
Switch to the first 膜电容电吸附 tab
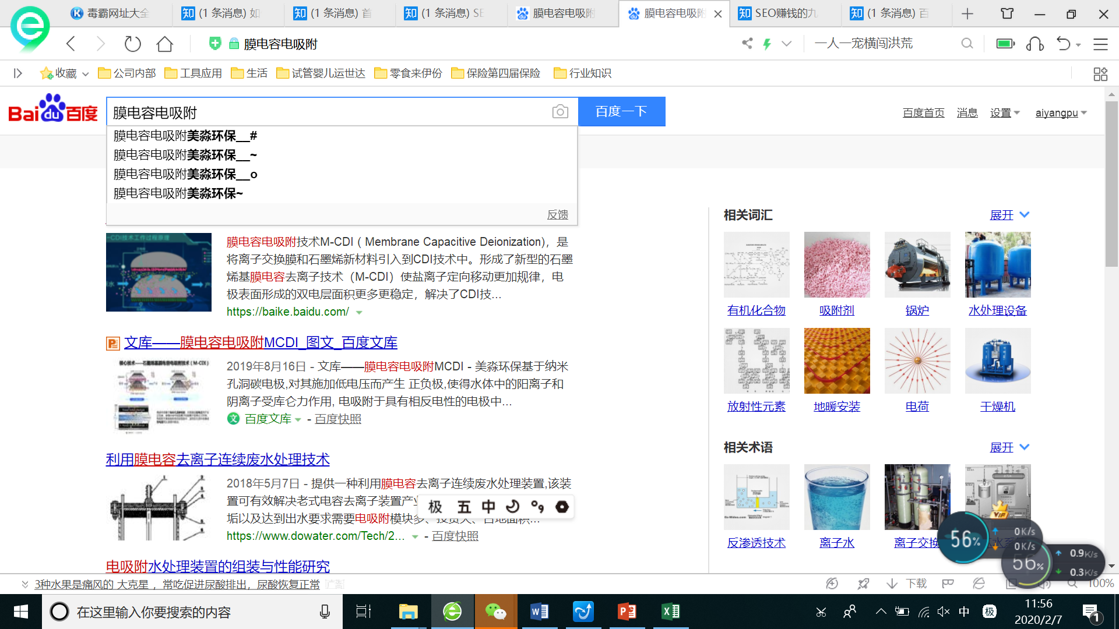click(557, 13)
